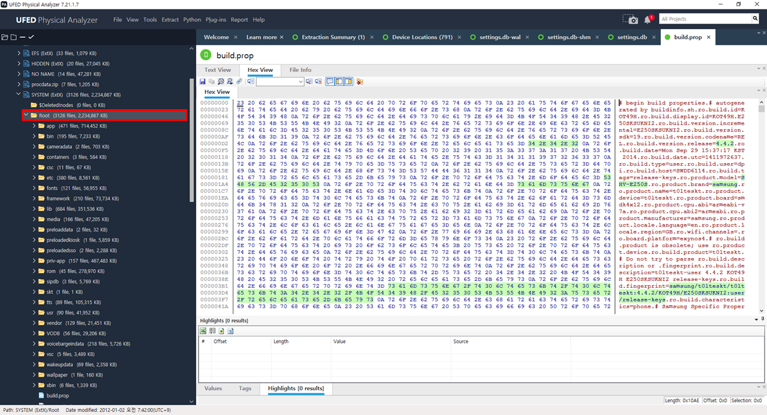This screenshot has width=767, height=415.
Task: Open the notifications bell
Action: 648,19
